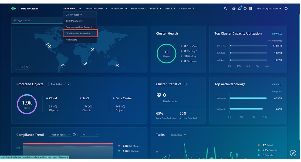The width and height of the screenshot is (301, 162).
Task: Select Task Monitoring menu item
Action: point(80,21)
